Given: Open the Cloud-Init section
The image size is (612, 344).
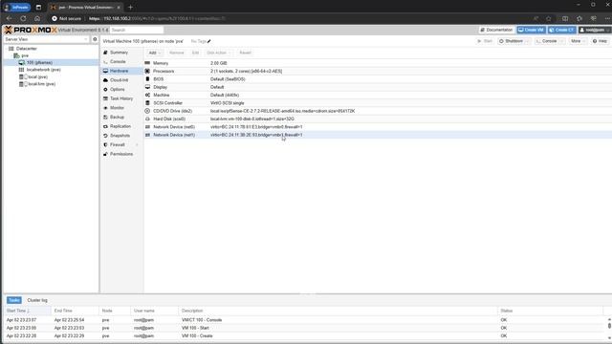Looking at the screenshot, I should [119, 80].
